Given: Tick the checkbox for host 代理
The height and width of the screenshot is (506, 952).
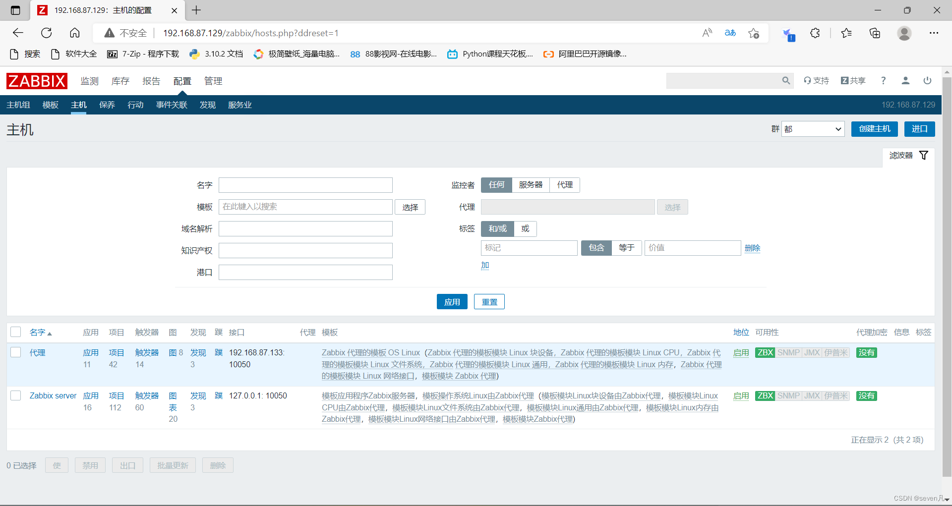Looking at the screenshot, I should (16, 352).
